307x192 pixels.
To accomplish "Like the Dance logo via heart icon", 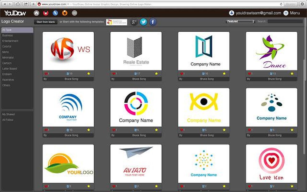I will [x=249, y=74].
